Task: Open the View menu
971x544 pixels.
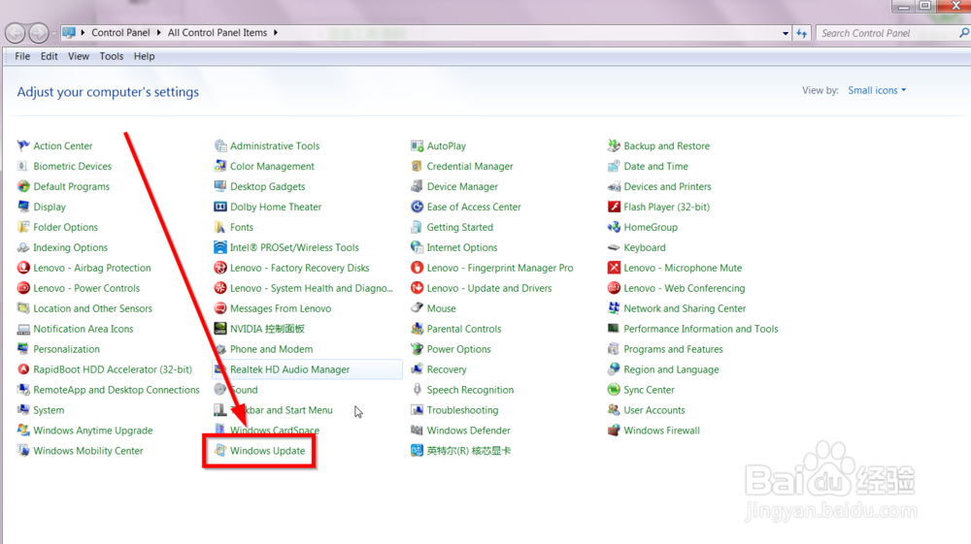Action: [79, 56]
